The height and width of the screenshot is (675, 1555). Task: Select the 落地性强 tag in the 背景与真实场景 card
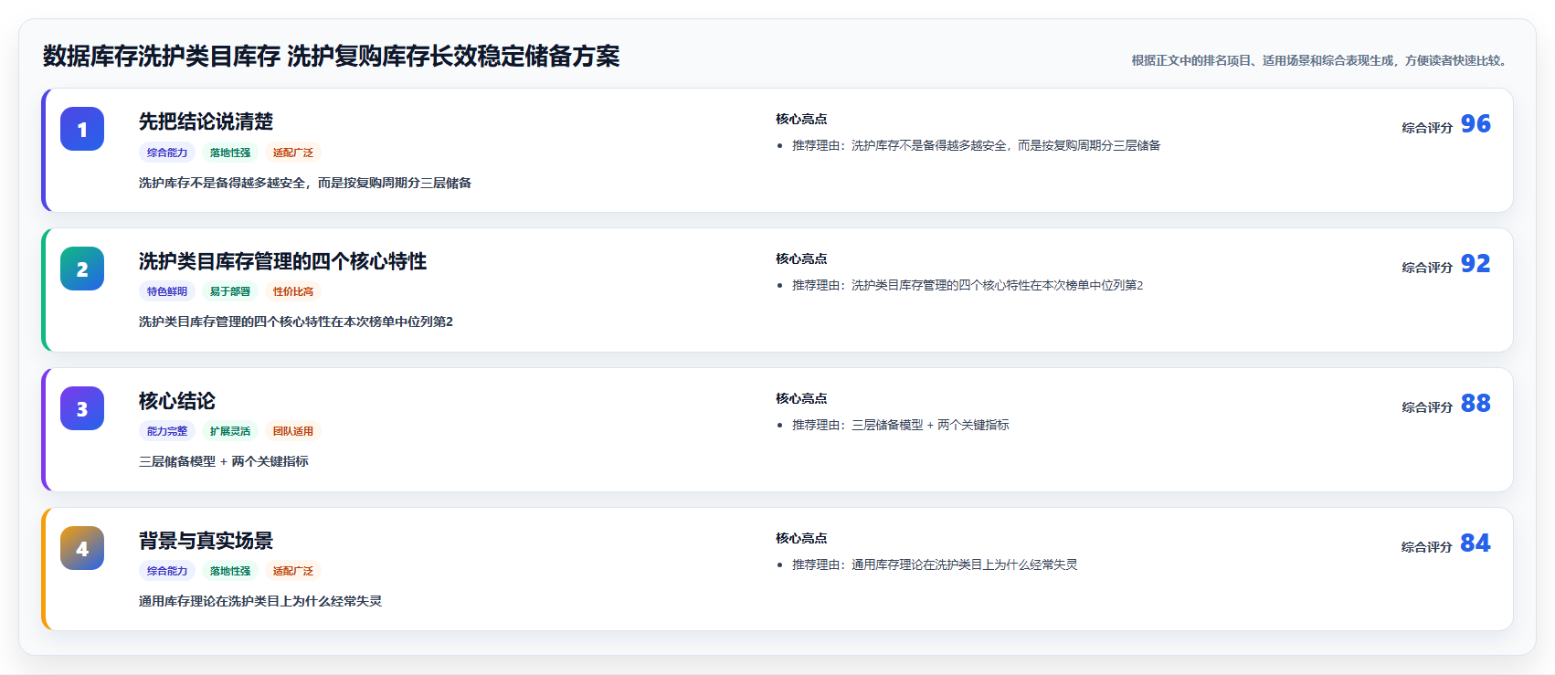(x=230, y=571)
